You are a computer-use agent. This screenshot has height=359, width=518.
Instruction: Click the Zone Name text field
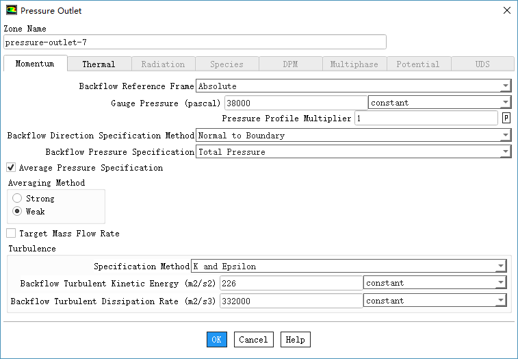[x=195, y=42]
